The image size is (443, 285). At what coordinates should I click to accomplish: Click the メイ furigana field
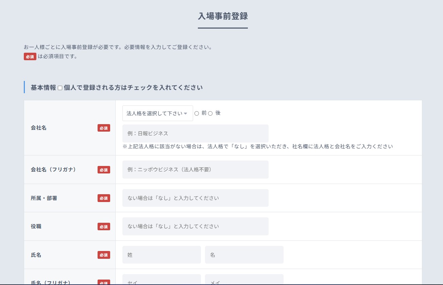point(244,281)
